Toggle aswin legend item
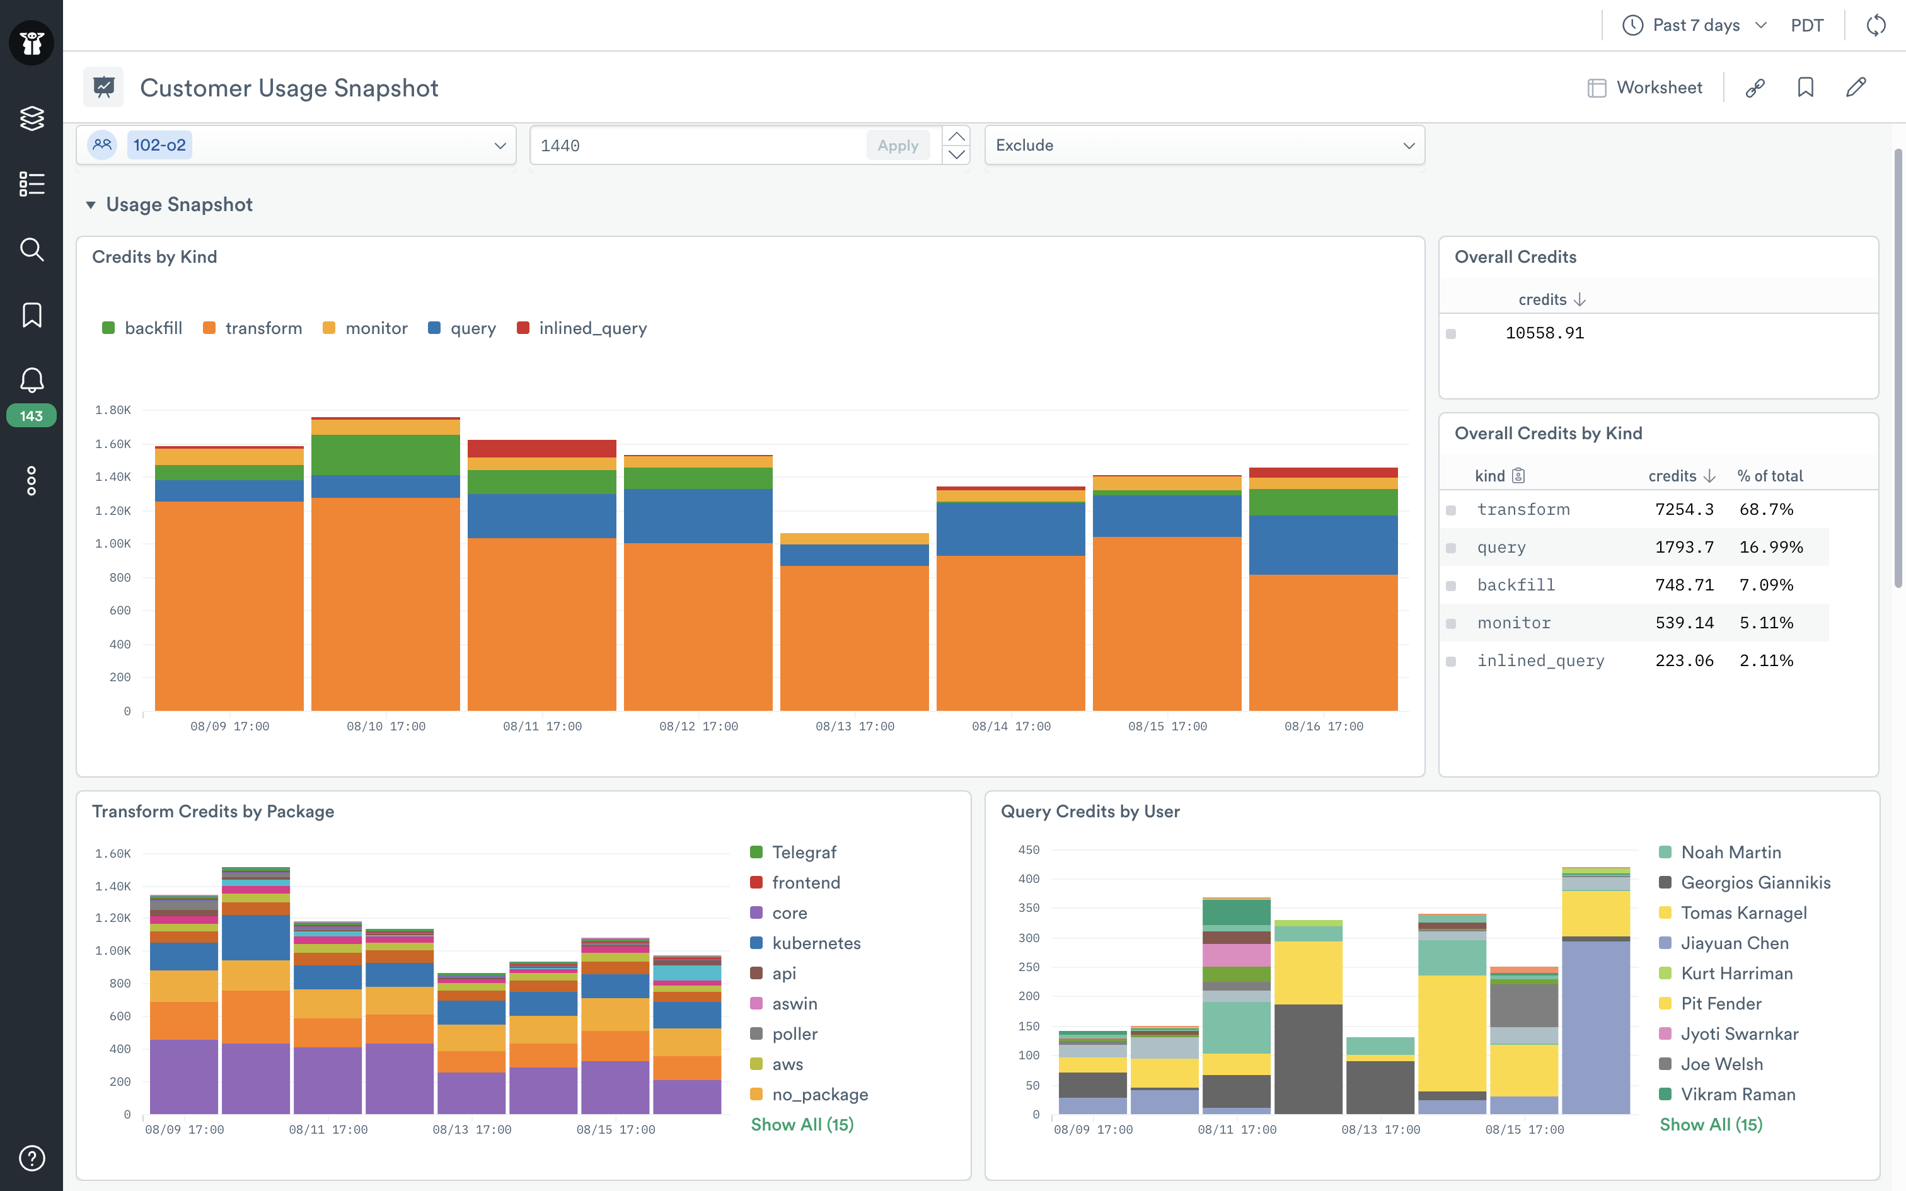The height and width of the screenshot is (1191, 1906). tap(783, 1003)
